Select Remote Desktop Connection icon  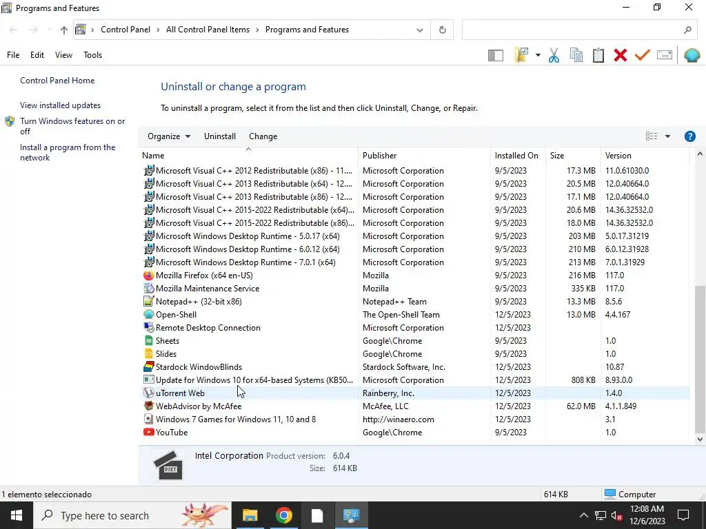click(149, 327)
